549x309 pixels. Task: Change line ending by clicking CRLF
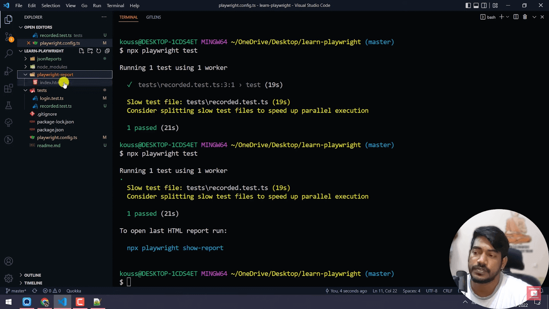tap(447, 291)
